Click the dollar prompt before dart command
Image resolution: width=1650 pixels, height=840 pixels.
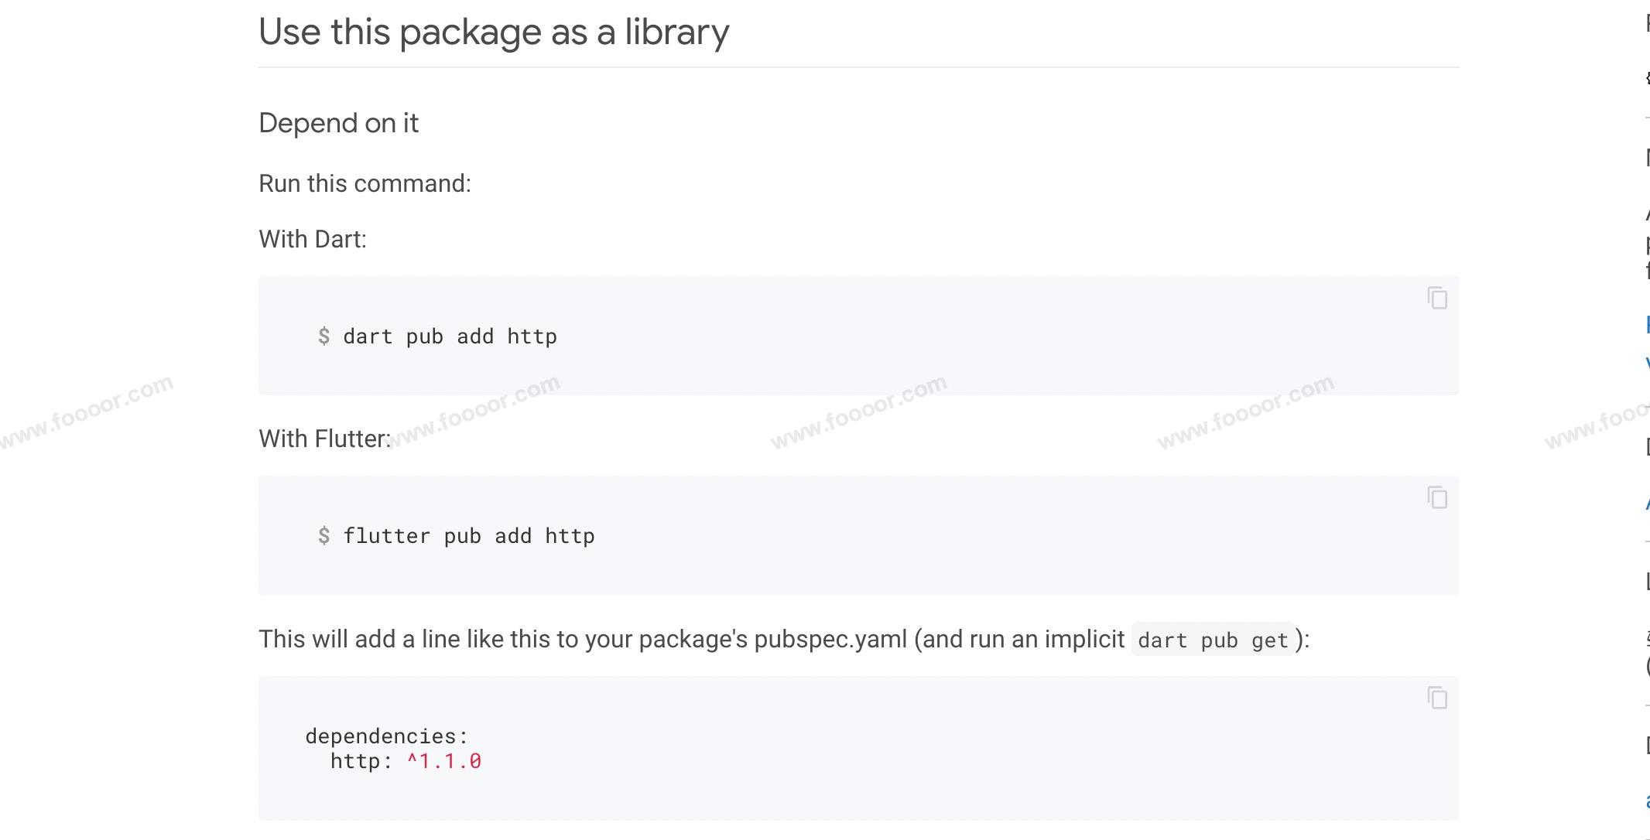coord(323,336)
